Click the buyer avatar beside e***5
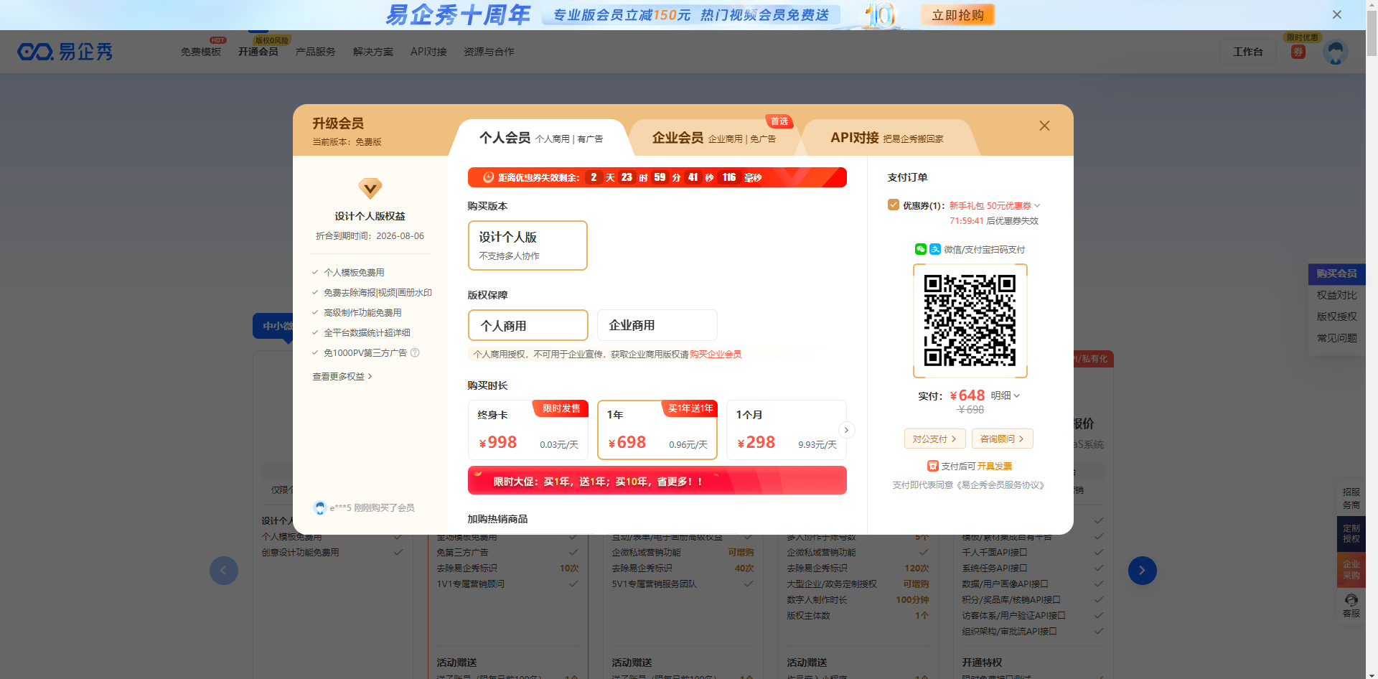 320,507
